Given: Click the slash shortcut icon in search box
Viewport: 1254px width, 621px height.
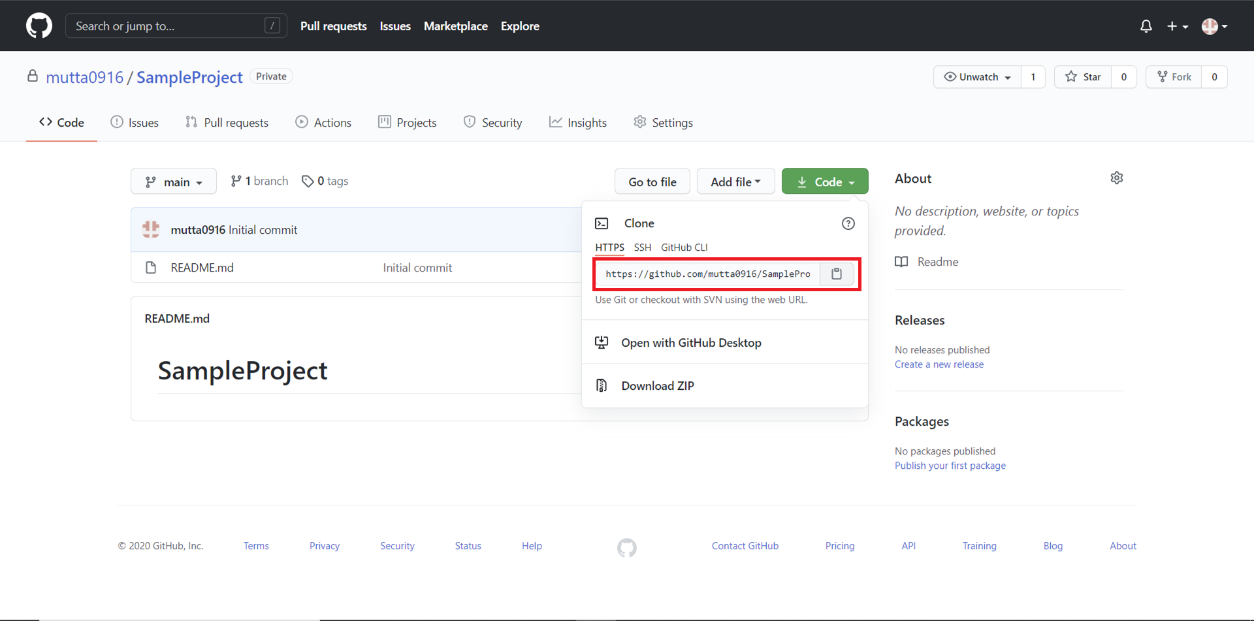Looking at the screenshot, I should [272, 25].
